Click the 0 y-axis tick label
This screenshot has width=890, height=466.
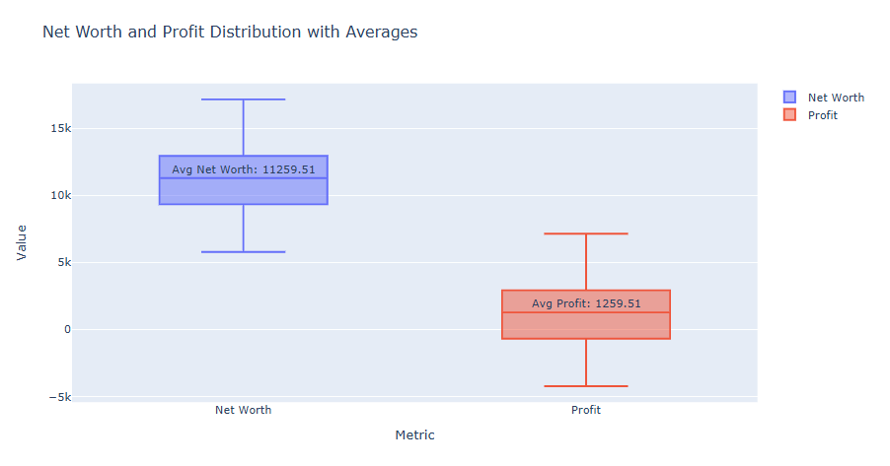67,330
